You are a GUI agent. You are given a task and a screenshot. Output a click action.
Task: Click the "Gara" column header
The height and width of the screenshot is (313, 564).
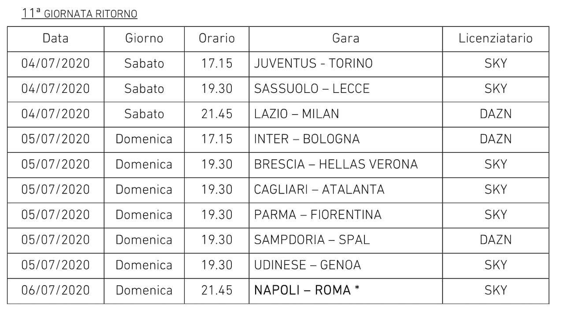coord(345,38)
